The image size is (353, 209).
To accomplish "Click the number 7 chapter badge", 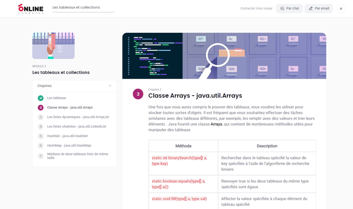I will click(40, 156).
